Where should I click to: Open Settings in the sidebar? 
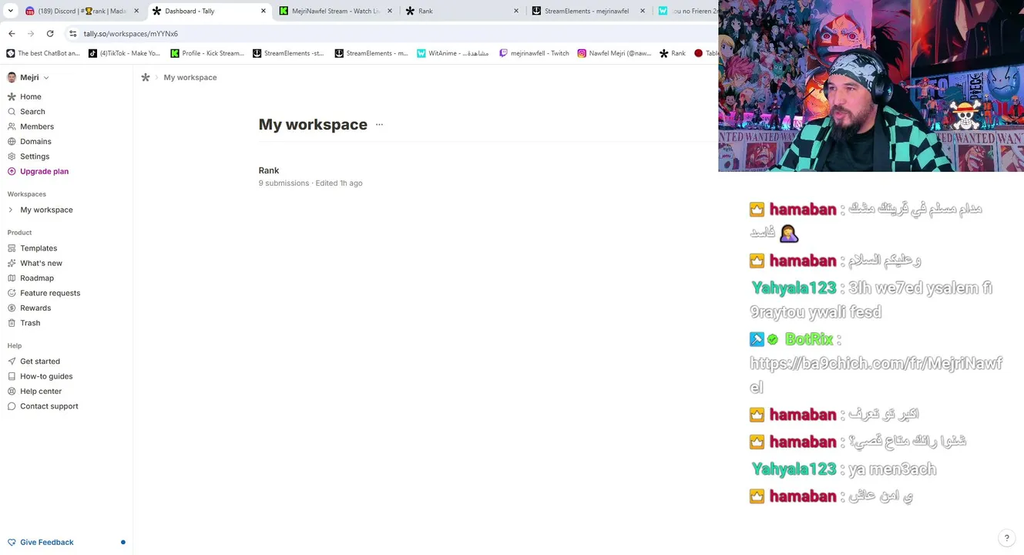[35, 156]
